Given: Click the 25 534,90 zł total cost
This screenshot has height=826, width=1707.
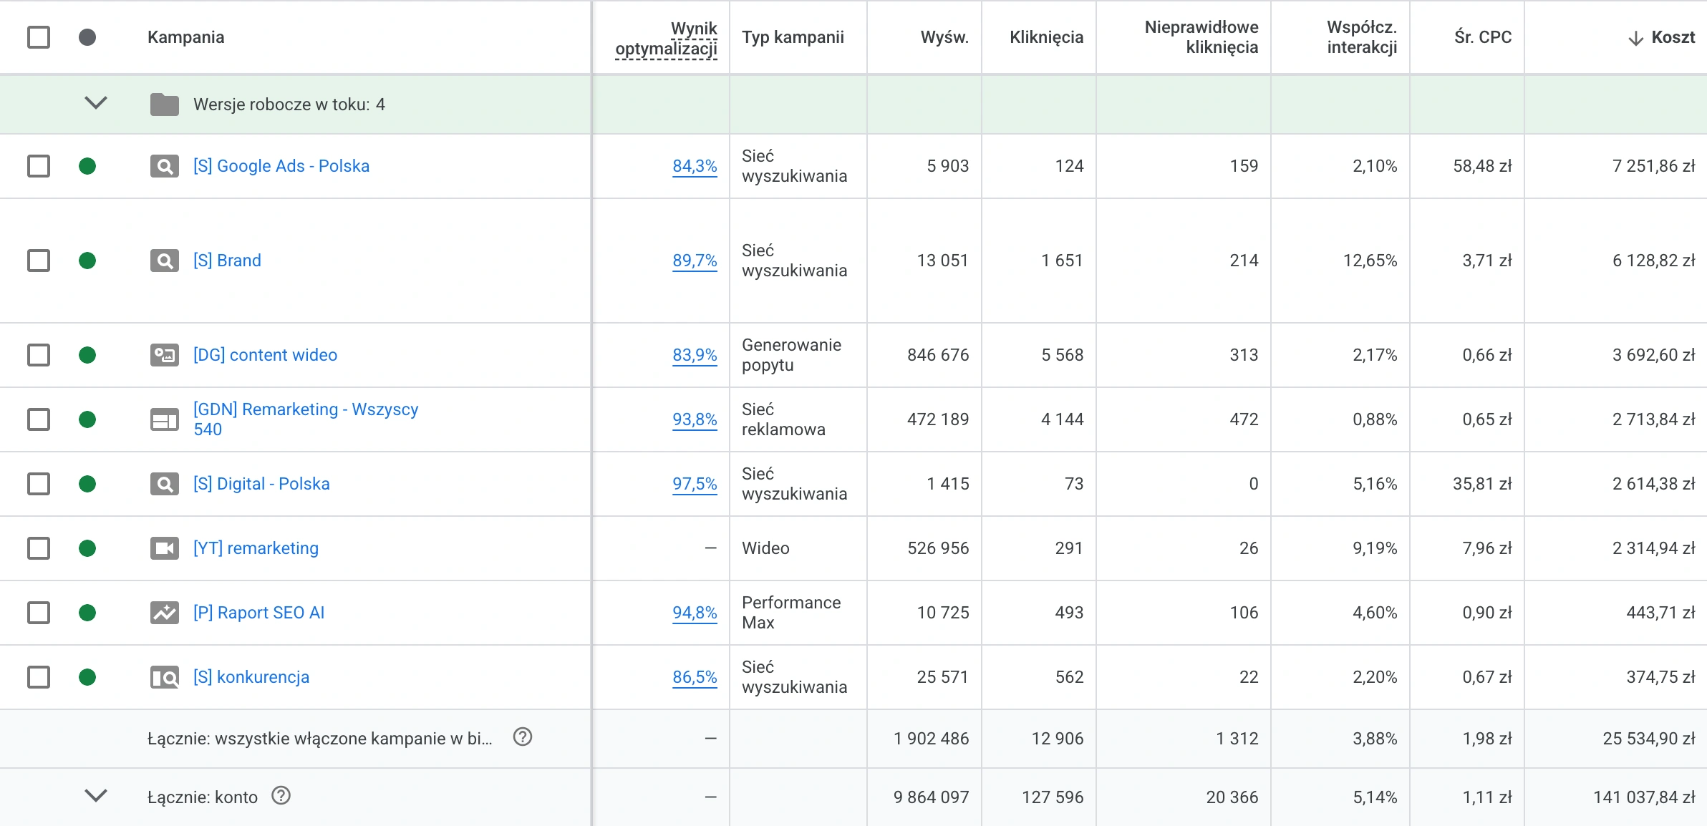Looking at the screenshot, I should pyautogui.click(x=1649, y=739).
